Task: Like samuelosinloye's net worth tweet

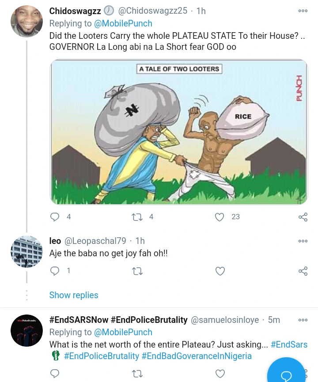Action: [220, 374]
